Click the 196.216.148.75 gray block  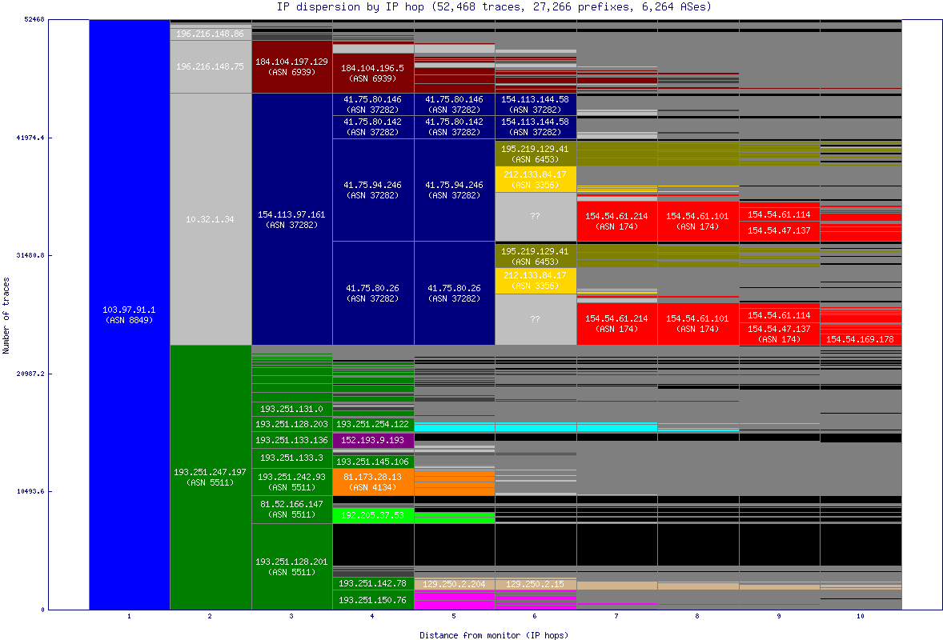point(211,66)
